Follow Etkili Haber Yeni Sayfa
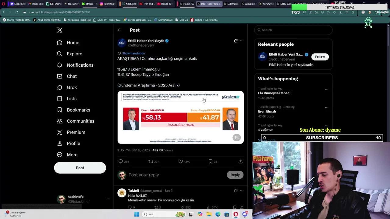This screenshot has height=219, width=390. (320, 57)
